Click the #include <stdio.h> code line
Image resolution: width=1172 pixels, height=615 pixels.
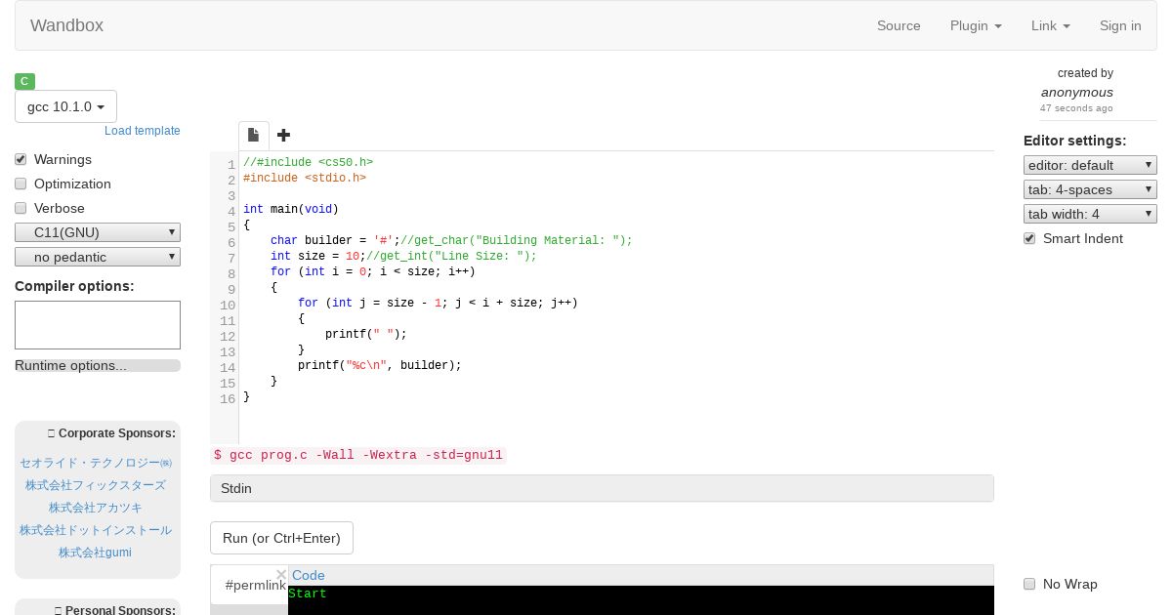pyautogui.click(x=305, y=178)
